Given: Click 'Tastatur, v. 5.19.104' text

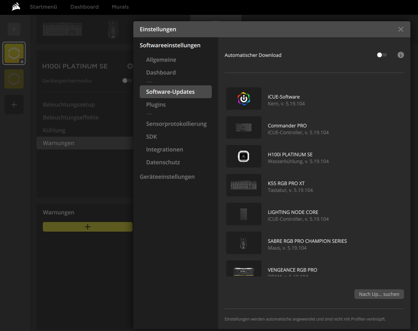Looking at the screenshot, I should 290,190.
